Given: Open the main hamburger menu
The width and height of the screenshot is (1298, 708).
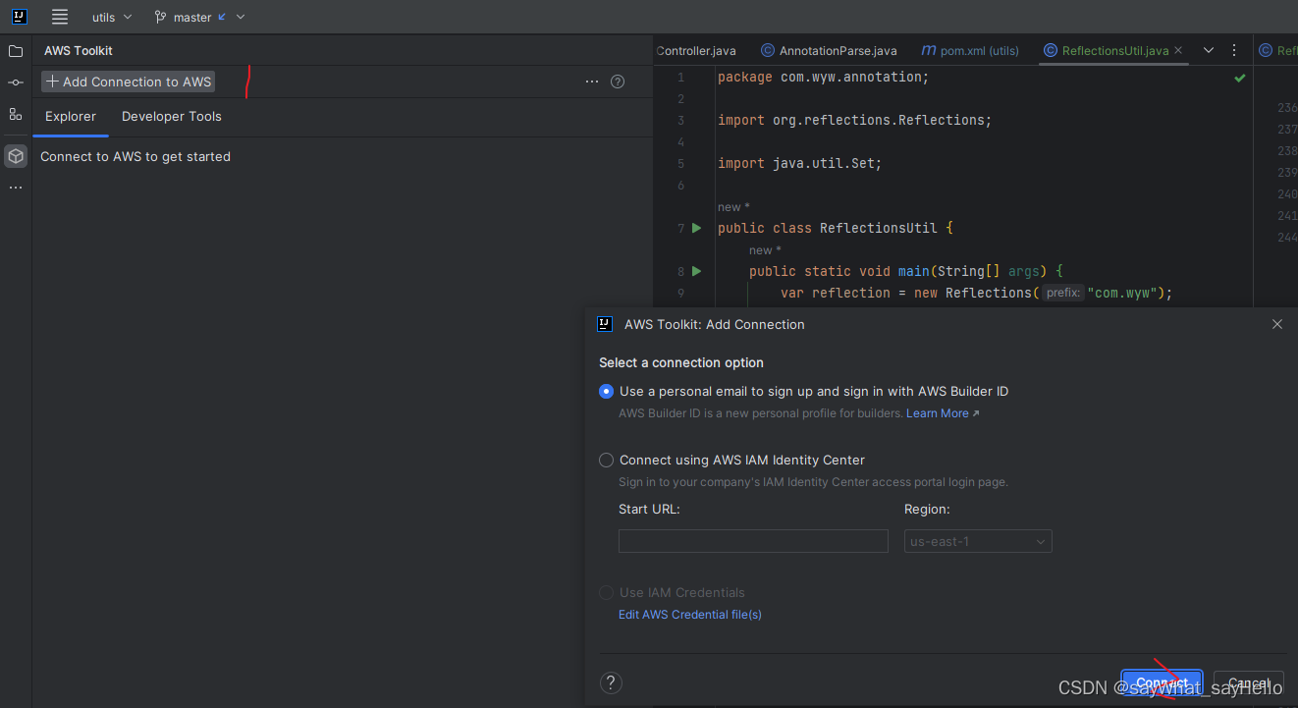Looking at the screenshot, I should point(60,17).
